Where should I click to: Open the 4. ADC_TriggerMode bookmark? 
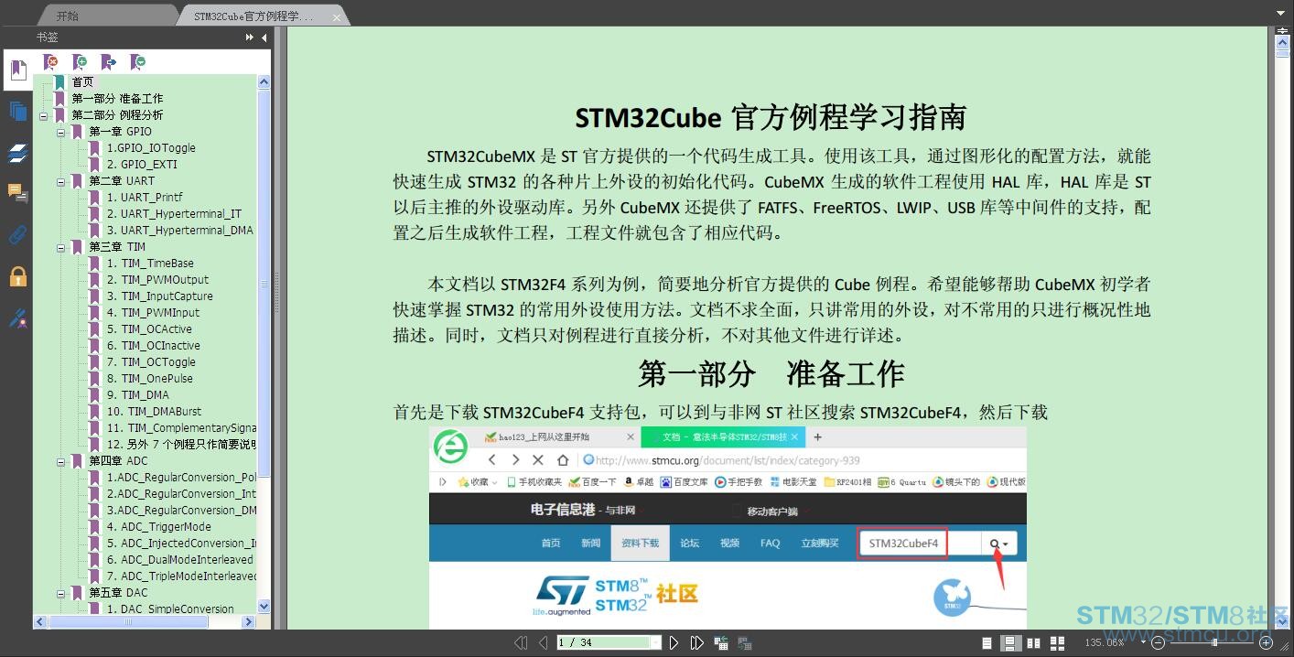[x=158, y=527]
